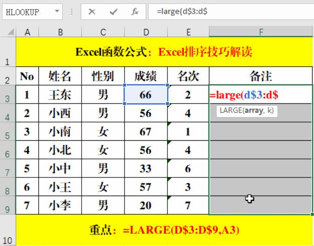Select row 10 header
This screenshot has height=246, width=314.
tap(7, 230)
